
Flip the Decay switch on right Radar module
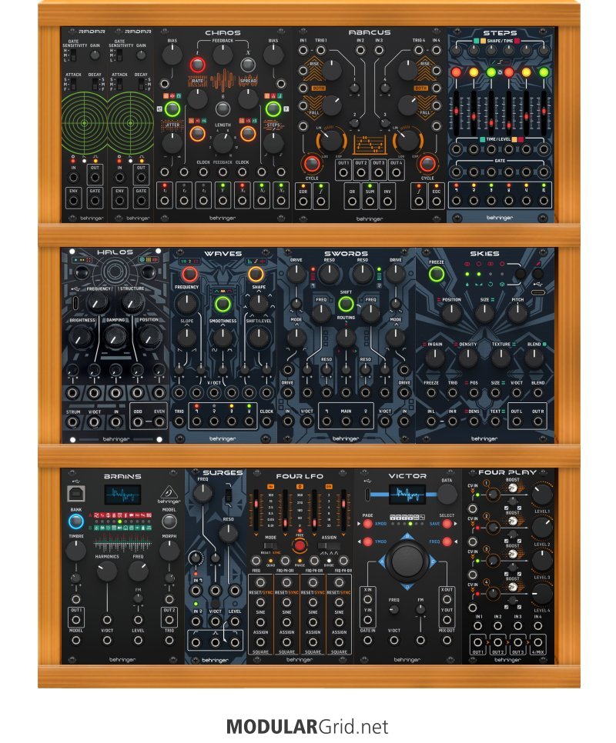coord(142,85)
